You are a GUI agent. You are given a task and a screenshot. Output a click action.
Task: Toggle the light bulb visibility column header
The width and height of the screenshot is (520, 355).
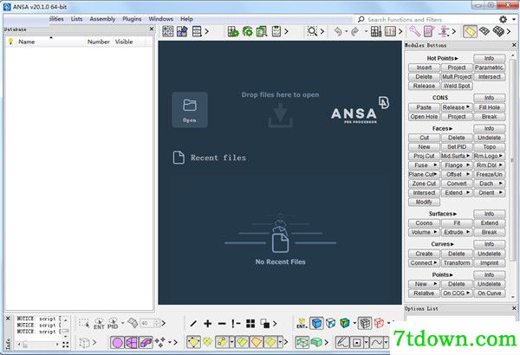(x=11, y=42)
